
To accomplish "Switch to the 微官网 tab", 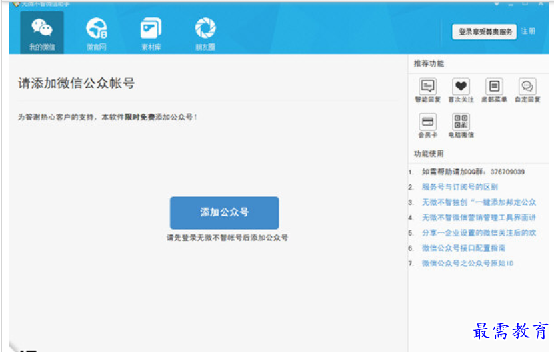I will 97,33.
